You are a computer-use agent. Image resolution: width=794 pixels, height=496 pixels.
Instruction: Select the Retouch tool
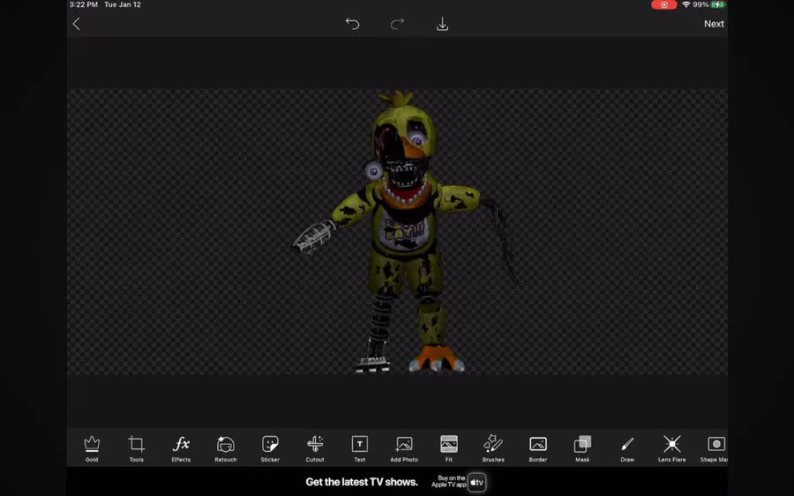pos(225,448)
